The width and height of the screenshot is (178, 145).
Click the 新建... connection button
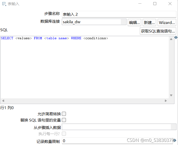click(x=149, y=22)
